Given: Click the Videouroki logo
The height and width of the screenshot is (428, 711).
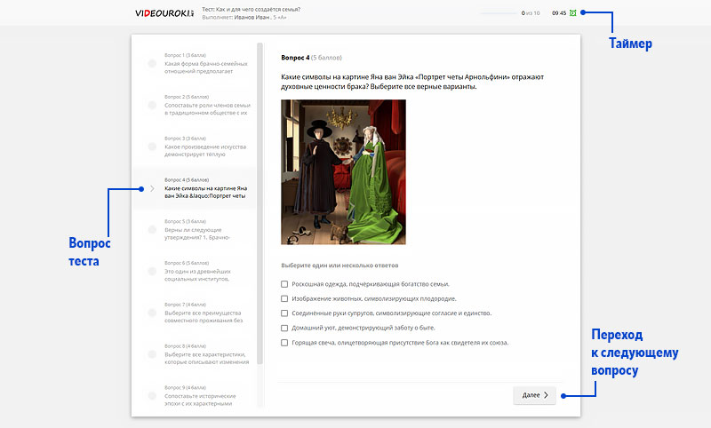Looking at the screenshot, I should click(164, 13).
